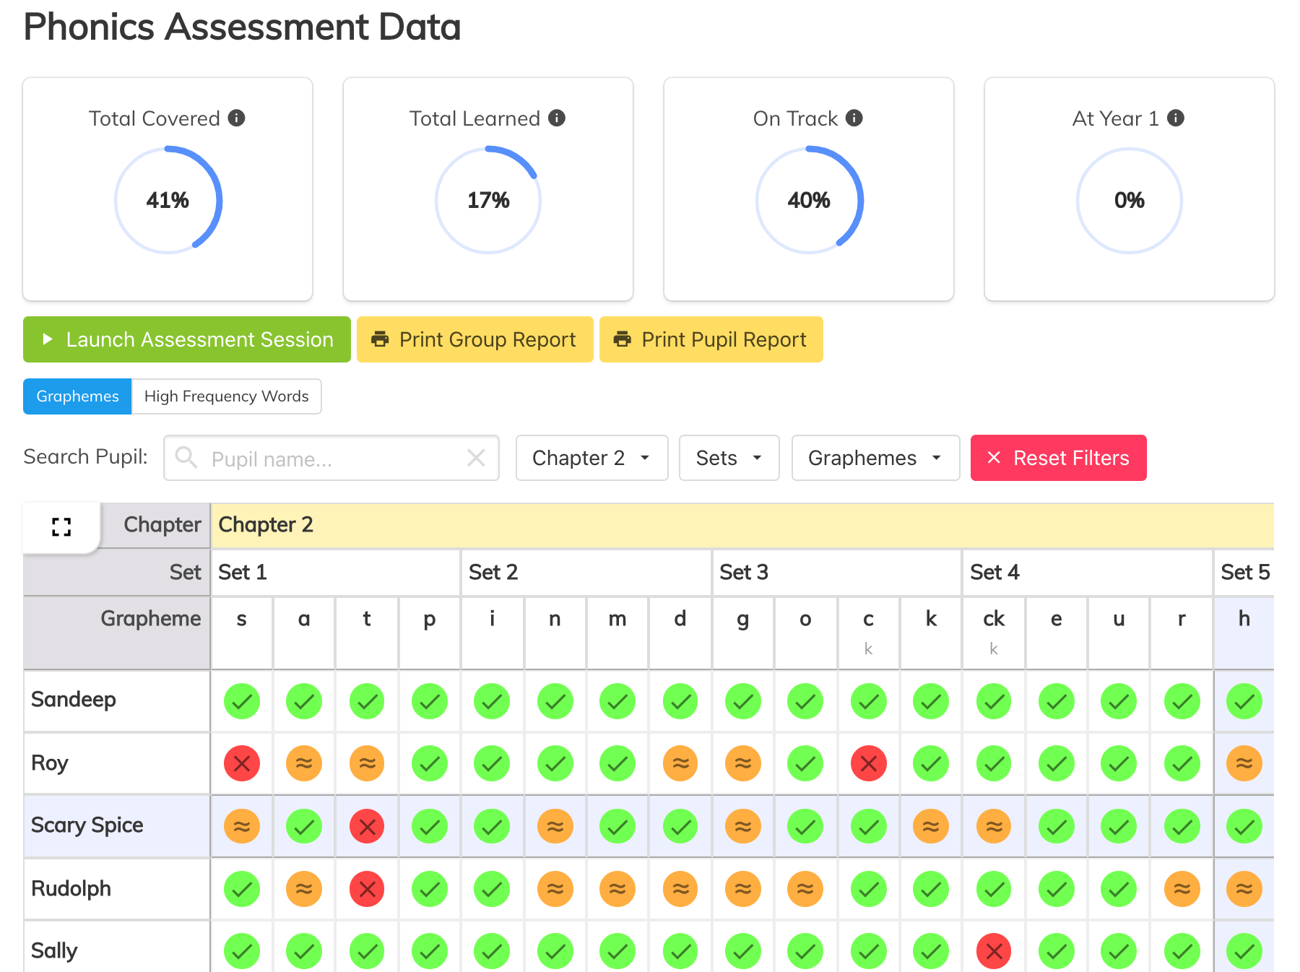Image resolution: width=1300 pixels, height=972 pixels.
Task: Click Rudolph's orange status for grapheme r
Action: coord(1182,889)
